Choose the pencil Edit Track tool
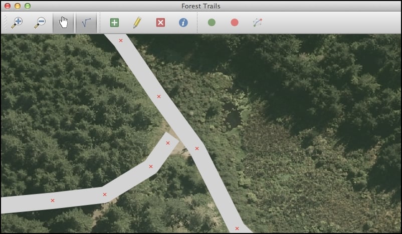This screenshot has height=234, width=402. pos(137,22)
